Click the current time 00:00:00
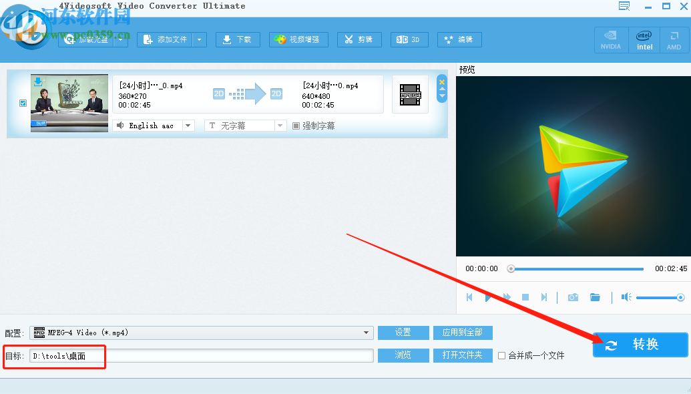691x394 pixels. tap(481, 268)
